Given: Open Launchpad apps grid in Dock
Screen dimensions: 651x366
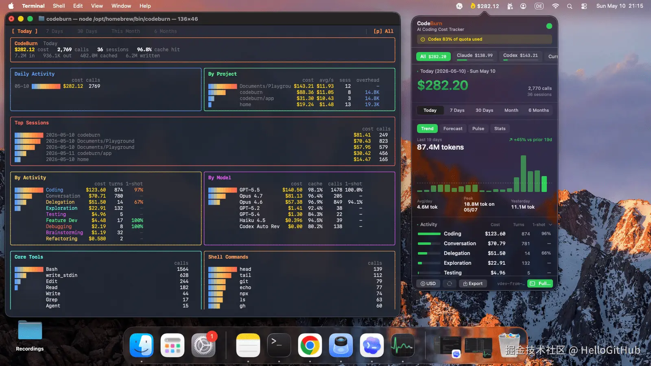Looking at the screenshot, I should [x=173, y=345].
